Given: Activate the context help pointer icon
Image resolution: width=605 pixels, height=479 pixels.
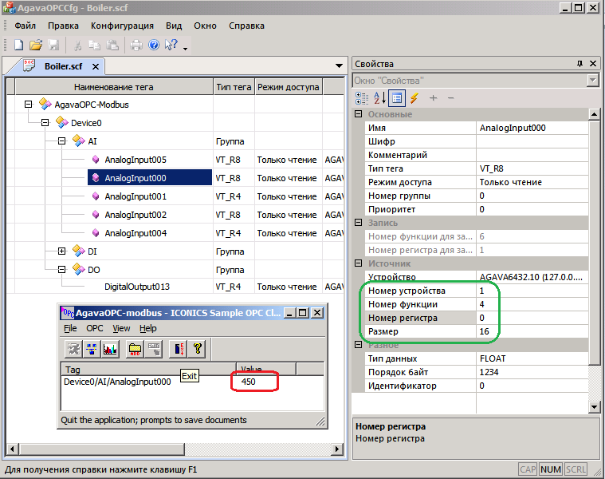Looking at the screenshot, I should tap(171, 46).
